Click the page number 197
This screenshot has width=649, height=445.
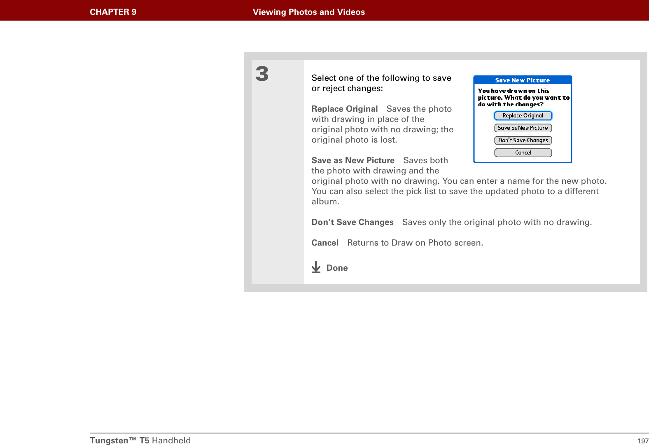click(x=643, y=441)
